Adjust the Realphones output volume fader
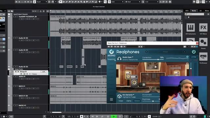The width and height of the screenshot is (210, 118). pos(191,69)
